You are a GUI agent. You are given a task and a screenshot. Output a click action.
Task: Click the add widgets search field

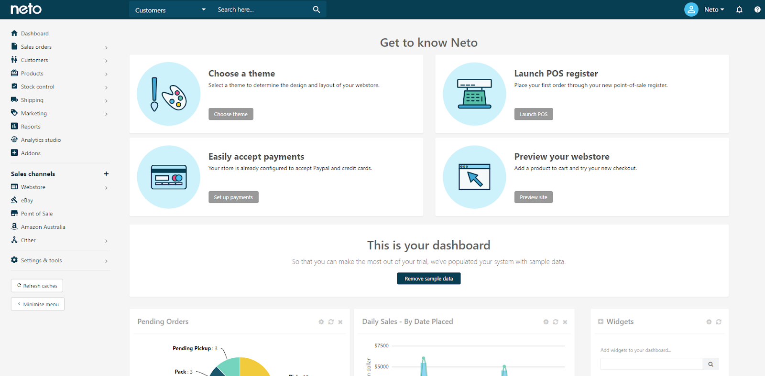652,364
